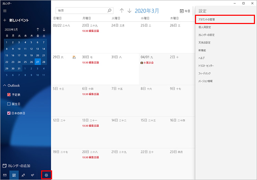Click the settings gear icon
This screenshot has width=257, height=180.
(x=47, y=175)
